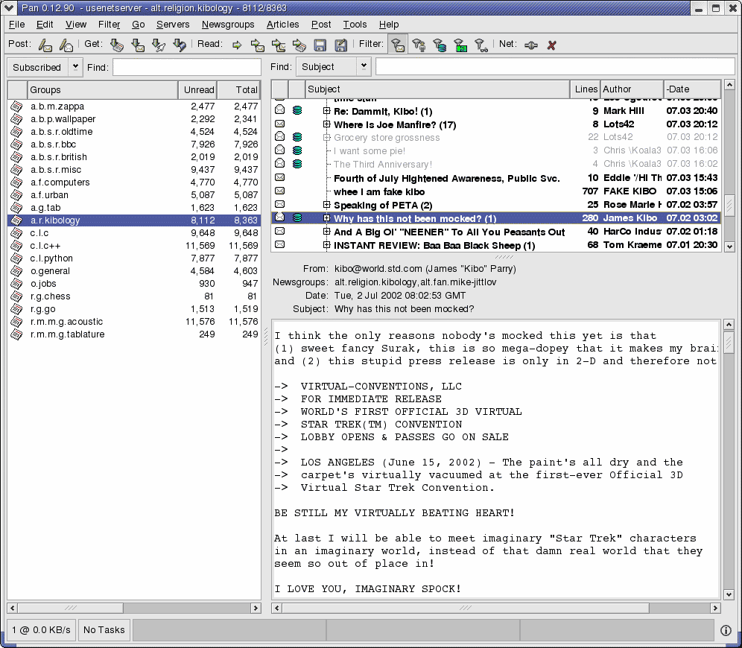This screenshot has width=742, height=648.
Task: Click the newspaper icon beside r.g.chess
Action: [x=16, y=296]
